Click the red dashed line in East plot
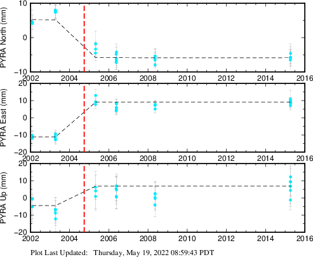This screenshot has height=257, width=313. pyautogui.click(x=84, y=118)
